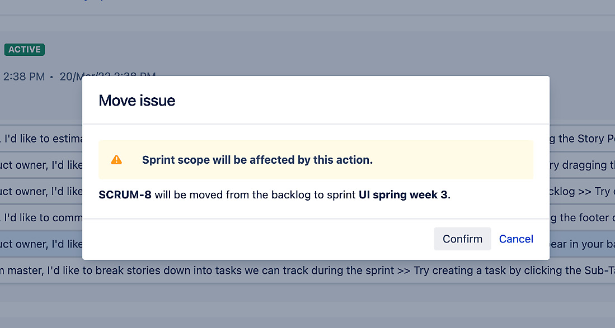Click the 2:38 PM time label
Screen dimensions: 615x328
[x=22, y=77]
